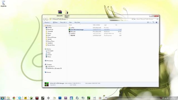The height and width of the screenshot is (100, 178).
Task: Click the red record-button taskbar icon
Action: 37,98
